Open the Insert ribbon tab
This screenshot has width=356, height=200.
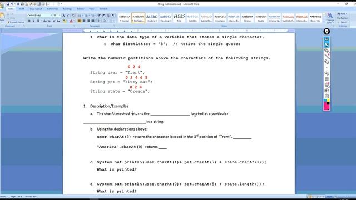tap(22, 9)
